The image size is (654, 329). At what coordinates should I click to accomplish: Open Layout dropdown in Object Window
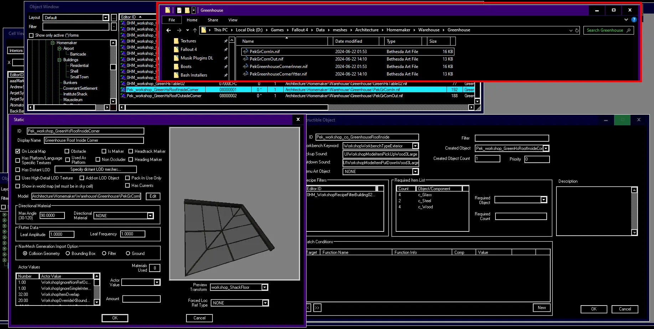pos(105,18)
